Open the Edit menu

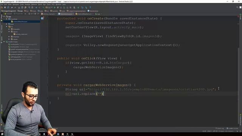coord(6,5)
